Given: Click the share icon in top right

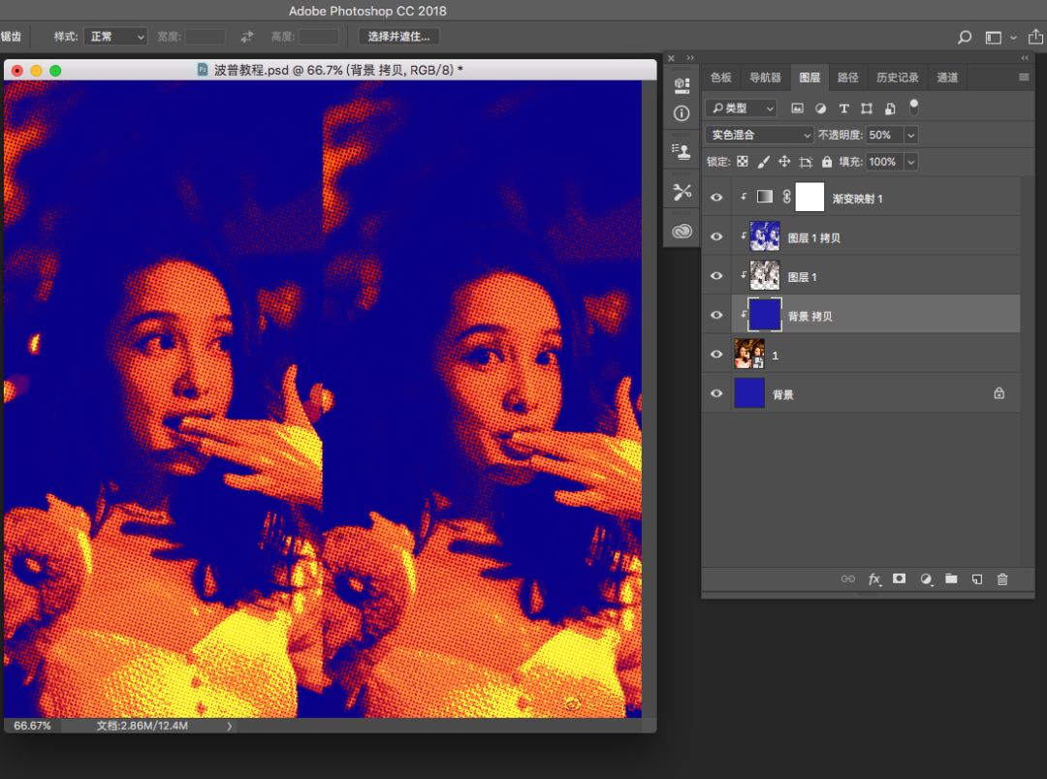Looking at the screenshot, I should (1035, 36).
